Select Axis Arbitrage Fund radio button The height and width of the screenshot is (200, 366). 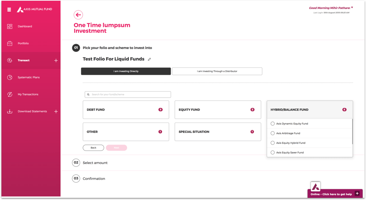[273, 133]
